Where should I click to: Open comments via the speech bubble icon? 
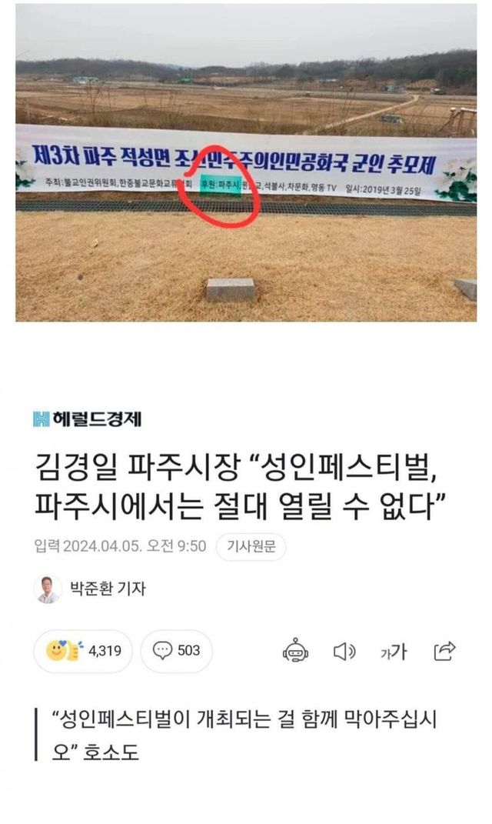click(x=162, y=651)
